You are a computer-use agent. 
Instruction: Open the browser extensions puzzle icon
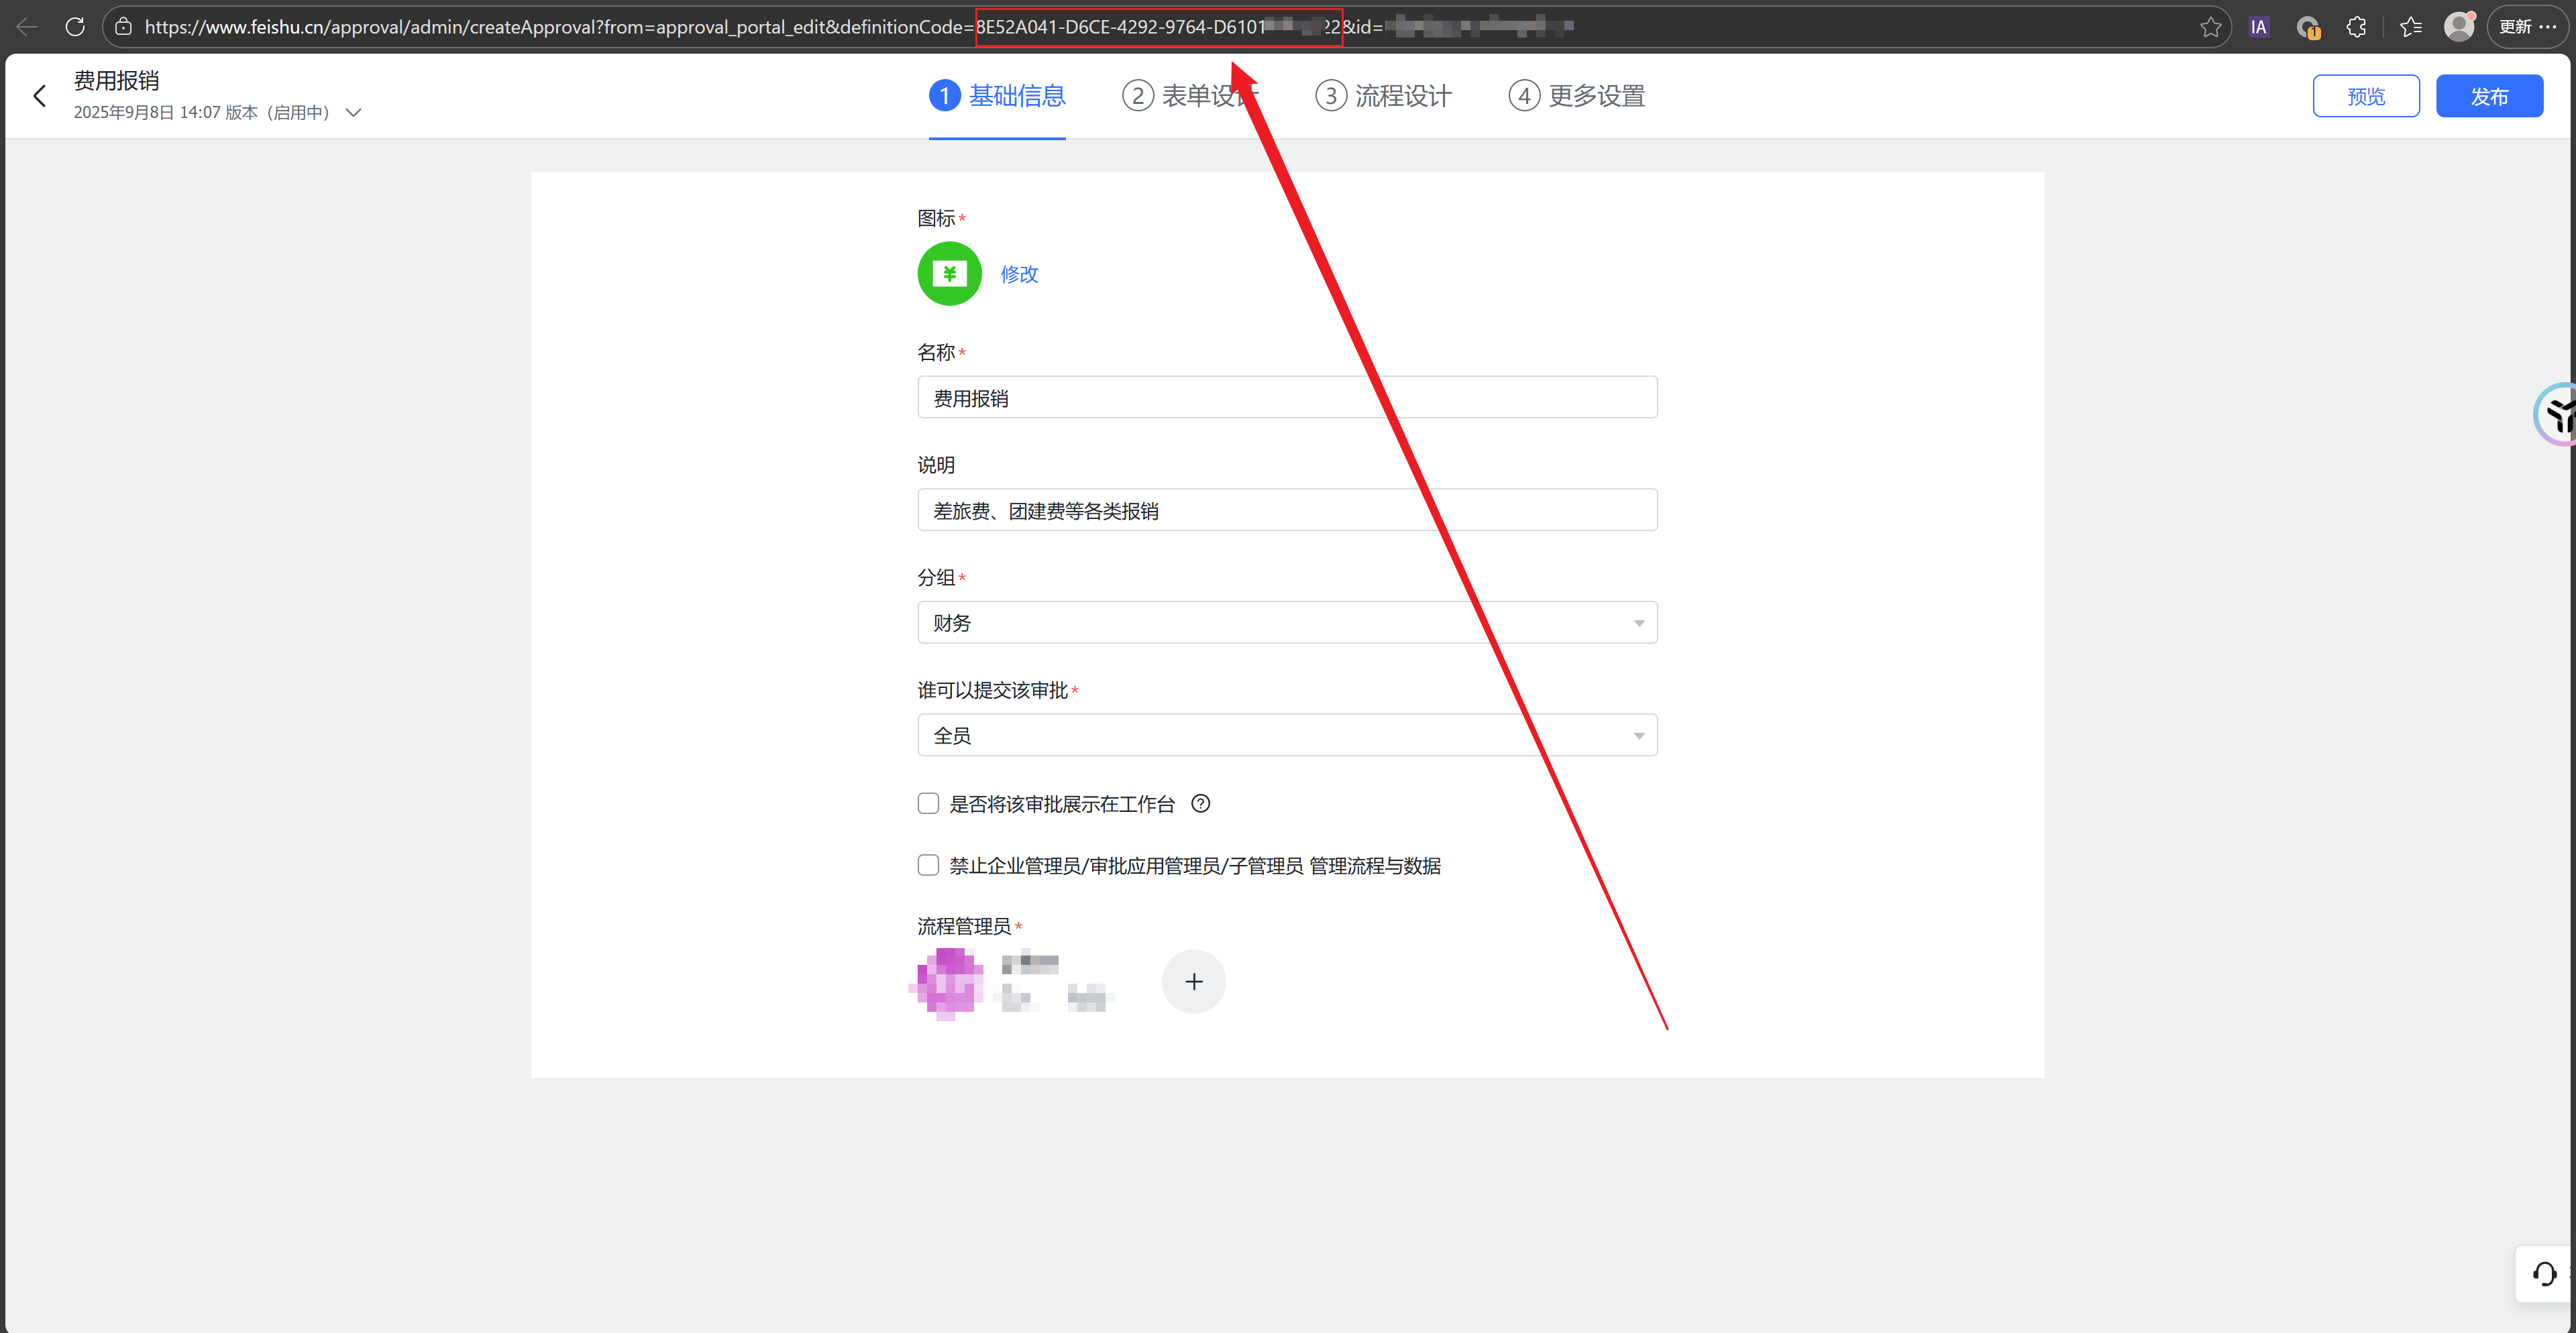(2356, 27)
